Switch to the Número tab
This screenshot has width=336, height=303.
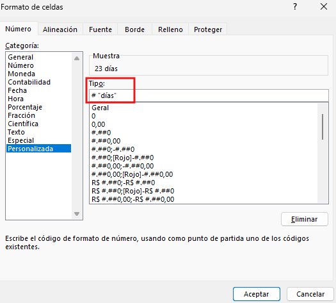[x=19, y=29]
